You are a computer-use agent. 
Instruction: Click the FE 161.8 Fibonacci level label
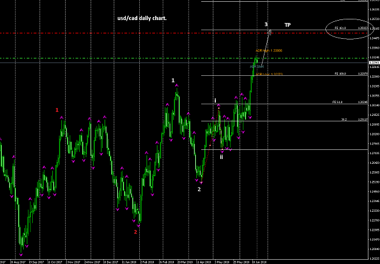tap(340, 28)
